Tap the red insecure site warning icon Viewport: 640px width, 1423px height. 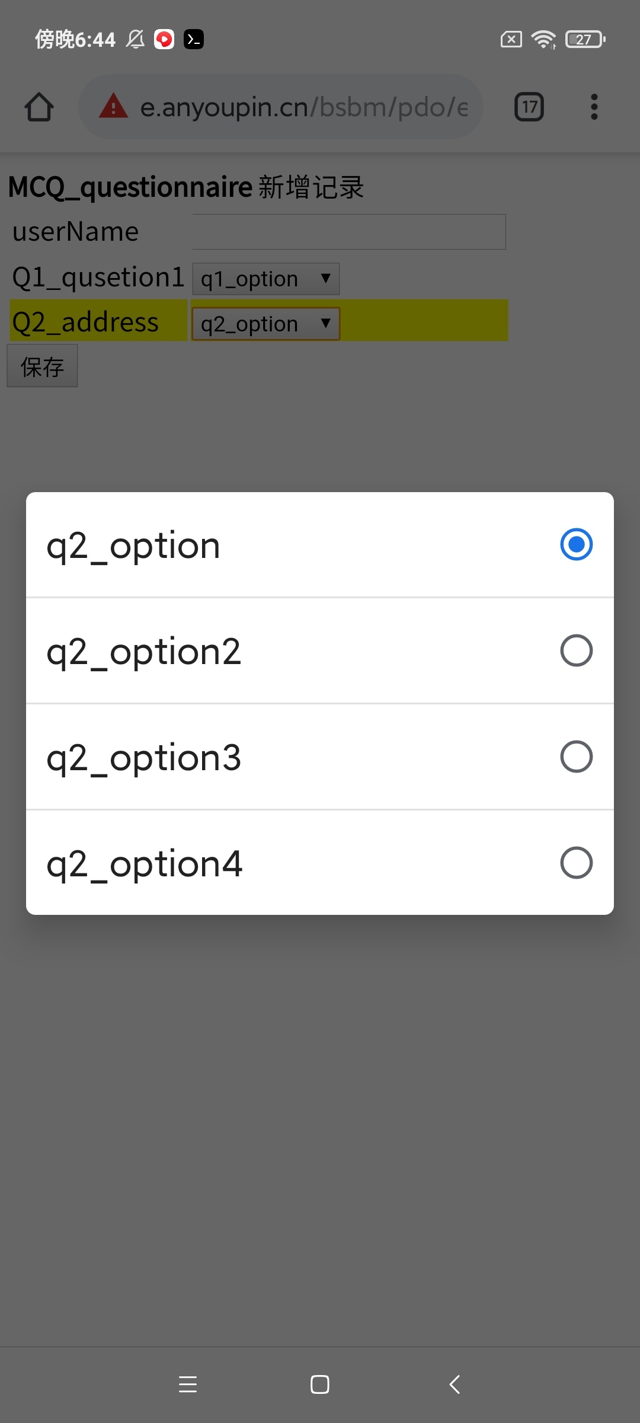pos(113,107)
